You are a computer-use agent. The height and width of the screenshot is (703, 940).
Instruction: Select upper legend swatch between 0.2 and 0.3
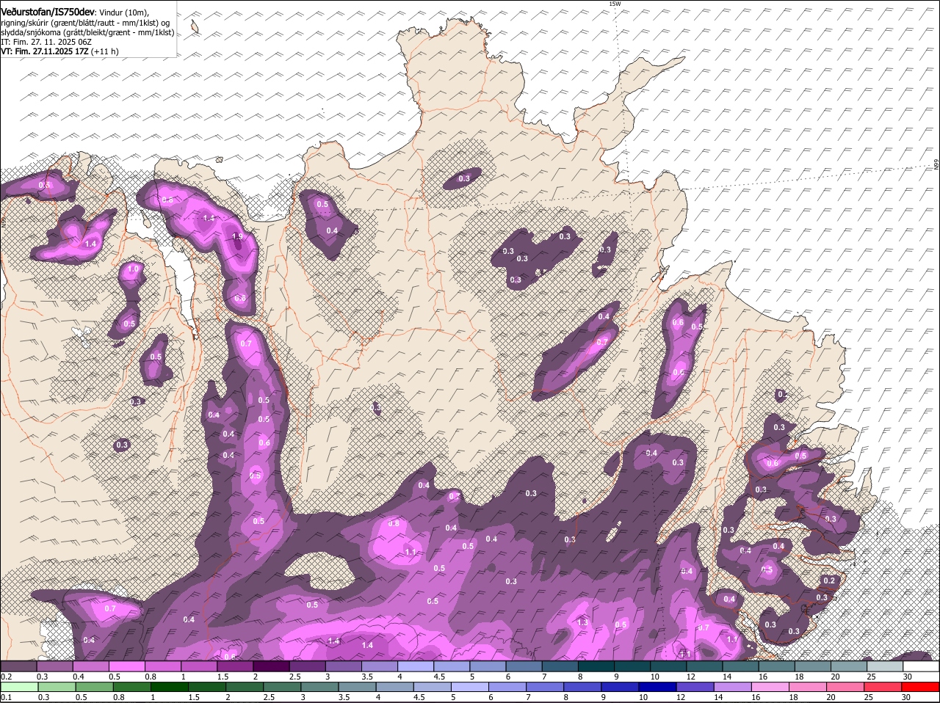[18, 666]
